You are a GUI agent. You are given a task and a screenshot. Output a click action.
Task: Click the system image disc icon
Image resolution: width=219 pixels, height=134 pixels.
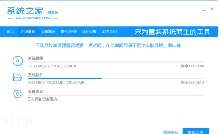[x=18, y=61]
